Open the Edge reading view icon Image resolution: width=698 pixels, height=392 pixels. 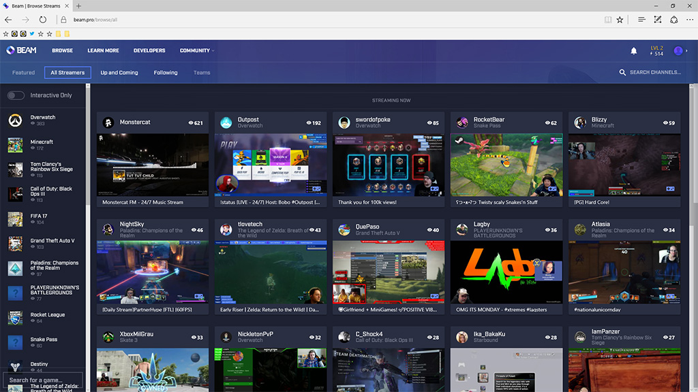tap(607, 20)
